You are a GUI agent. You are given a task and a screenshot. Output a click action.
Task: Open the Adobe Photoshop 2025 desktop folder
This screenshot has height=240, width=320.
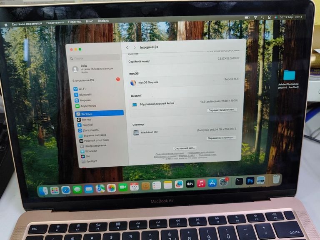point(289,79)
